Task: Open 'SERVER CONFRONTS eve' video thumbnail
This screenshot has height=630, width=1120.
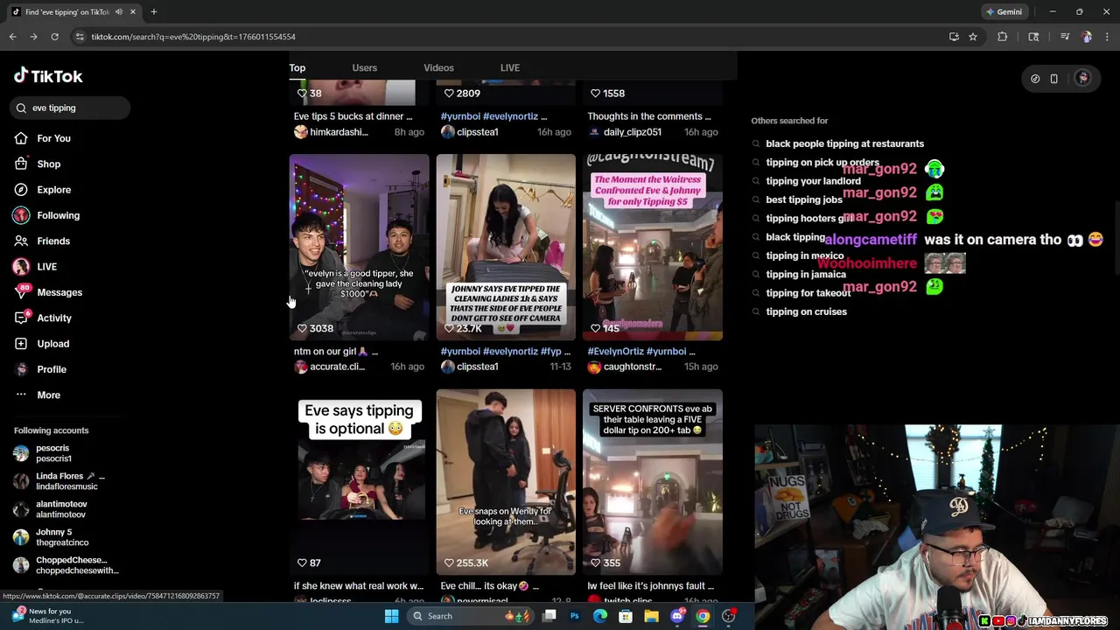Action: [653, 481]
